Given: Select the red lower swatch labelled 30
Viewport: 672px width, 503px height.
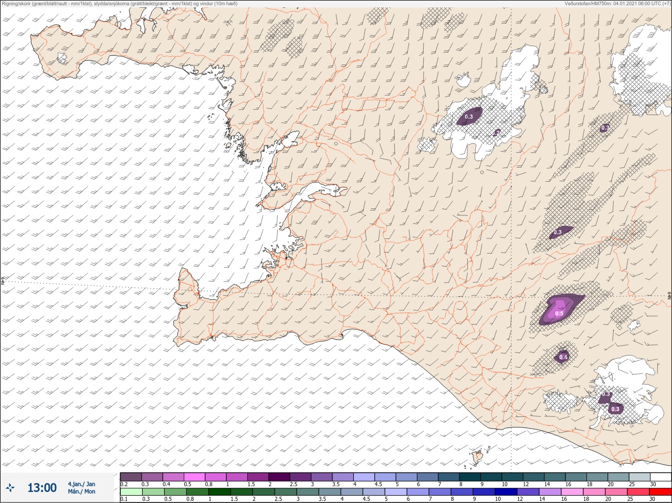Looking at the screenshot, I should (x=660, y=492).
